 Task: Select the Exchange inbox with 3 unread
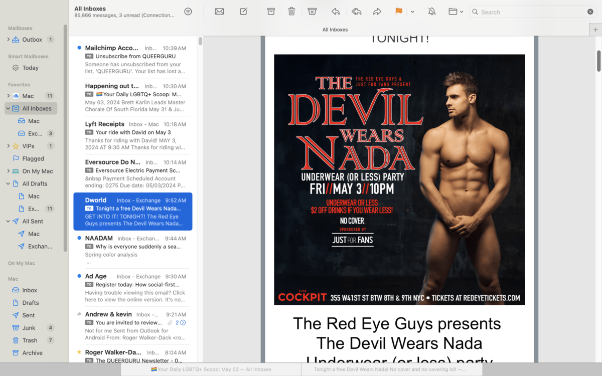tap(35, 133)
